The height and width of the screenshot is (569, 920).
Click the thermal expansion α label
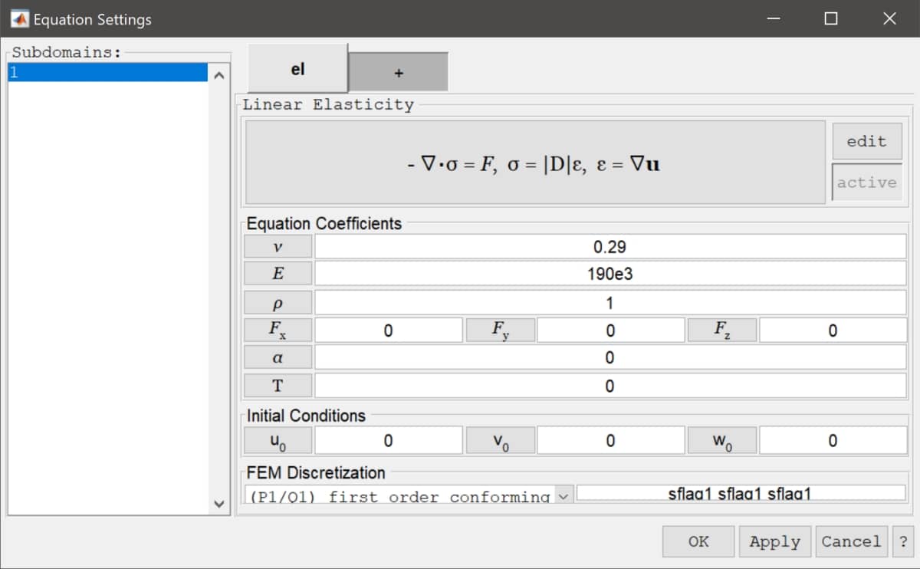point(278,357)
